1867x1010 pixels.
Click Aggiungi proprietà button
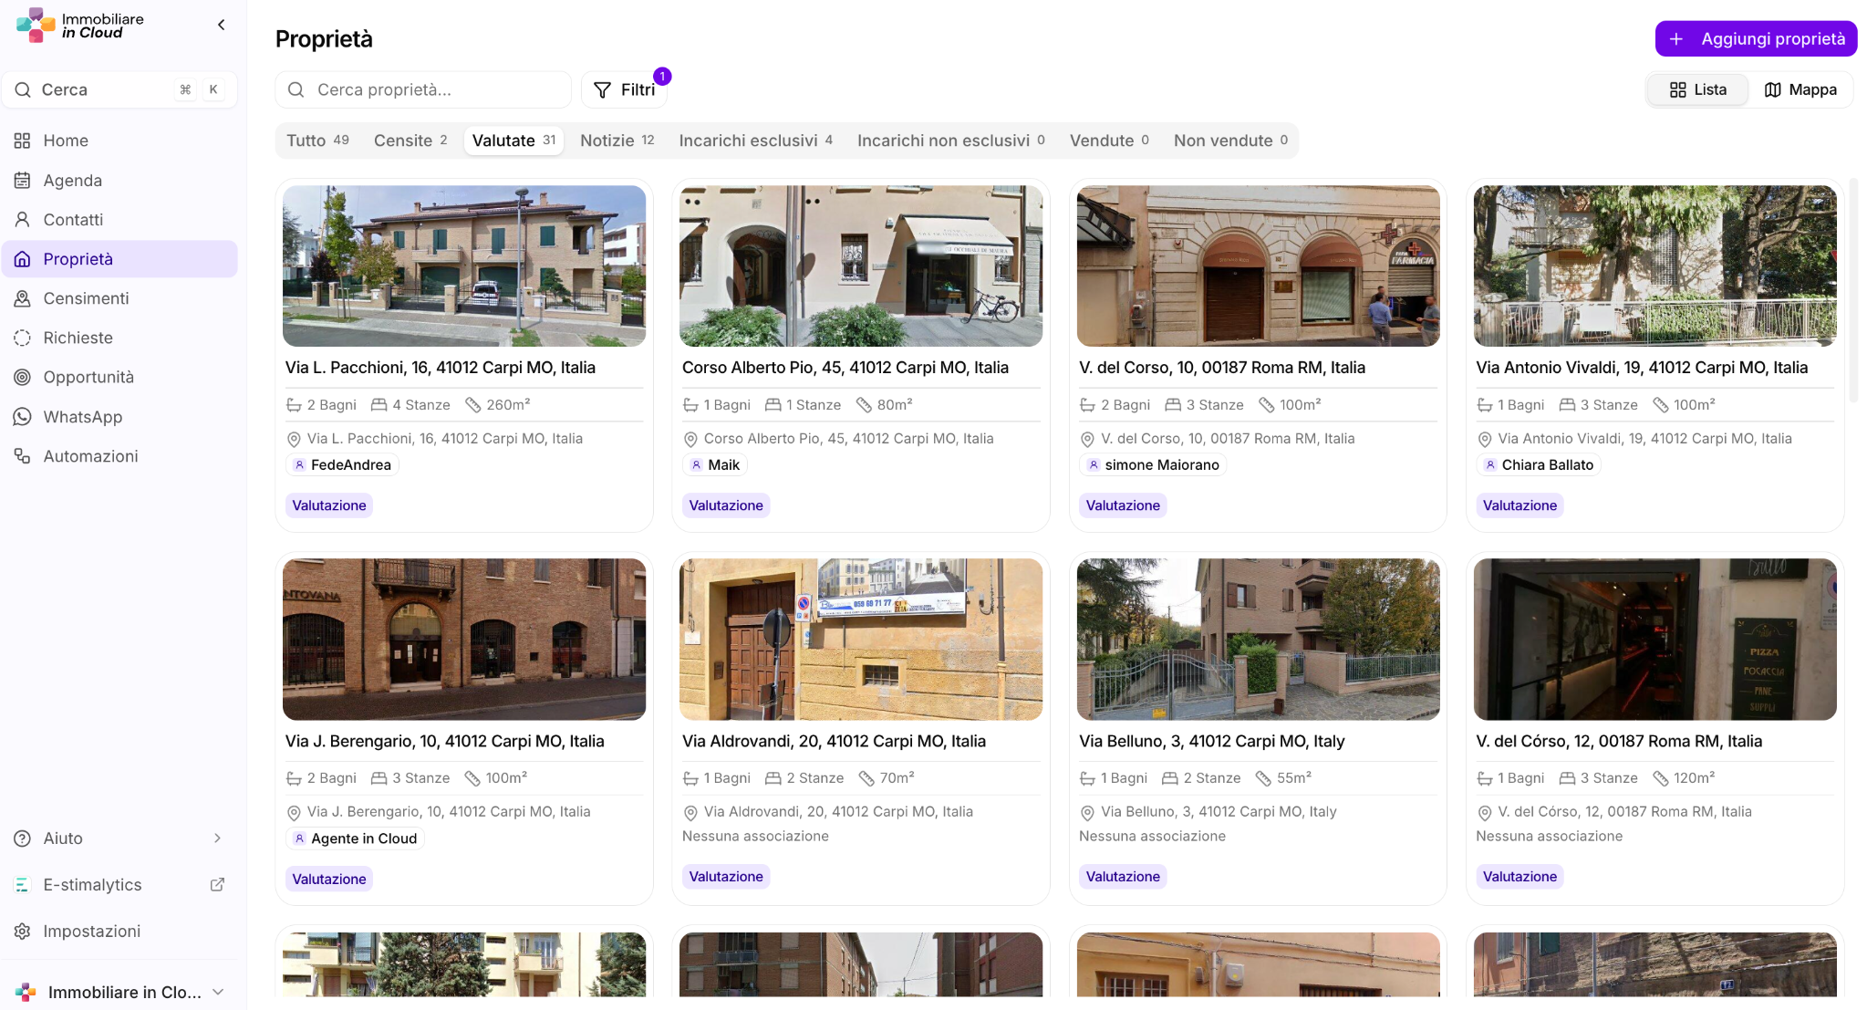click(1756, 38)
